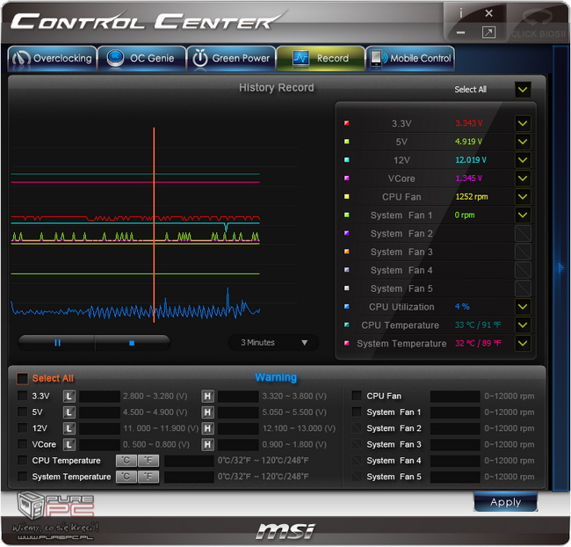Toggle CPU Utilization graph checkbox

523,307
